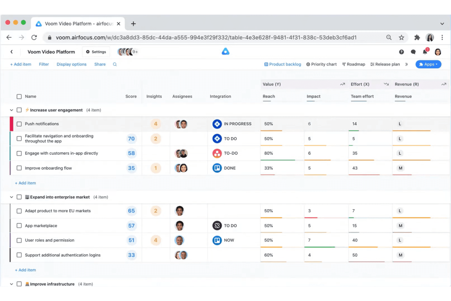Screen dimensions: 451x301
Task: Click the Shortcut icon on App marketplace row
Action: click(217, 226)
